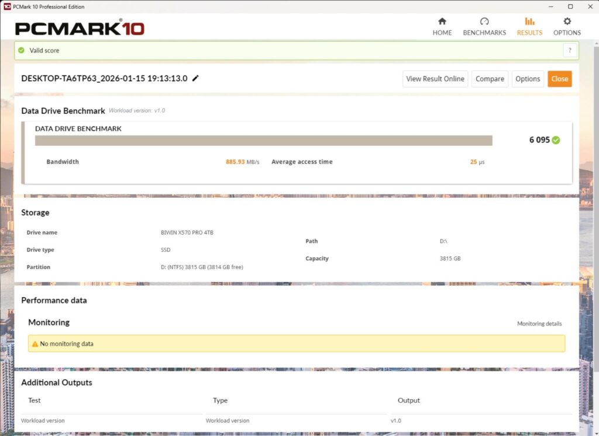Open the Home tab house icon
599x436 pixels.
click(442, 21)
